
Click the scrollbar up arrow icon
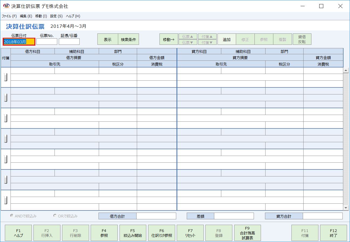tap(346, 70)
